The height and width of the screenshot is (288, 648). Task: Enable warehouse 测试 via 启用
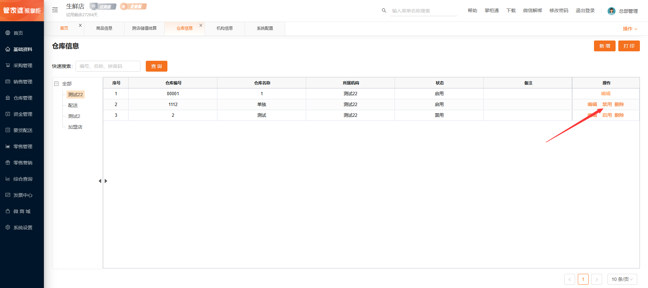click(607, 115)
